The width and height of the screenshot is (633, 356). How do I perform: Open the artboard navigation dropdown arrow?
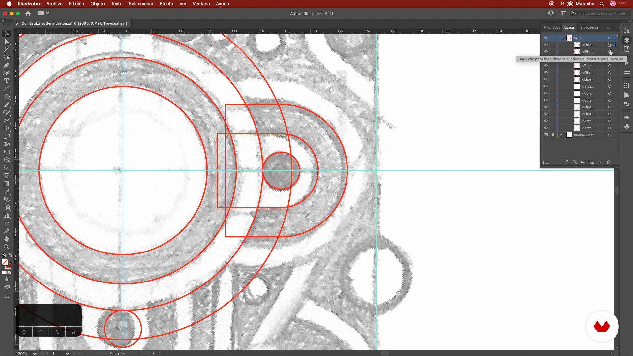point(67,354)
